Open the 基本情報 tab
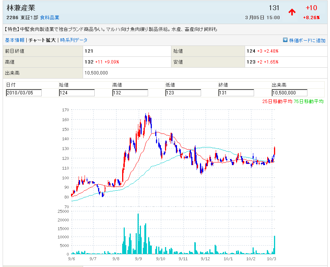The image size is (330, 267). pyautogui.click(x=15, y=40)
